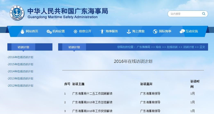Click the ship wheel icon beside 信息公开
The height and width of the screenshot is (114, 214).
pyautogui.click(x=75, y=31)
